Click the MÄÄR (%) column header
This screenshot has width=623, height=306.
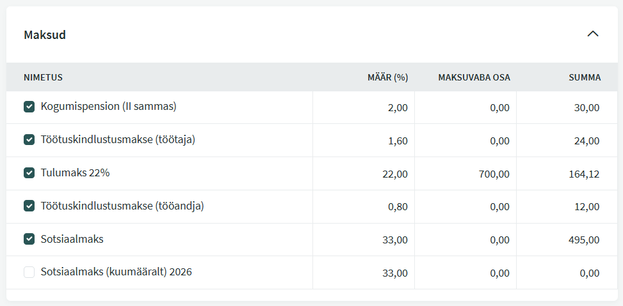tap(387, 78)
